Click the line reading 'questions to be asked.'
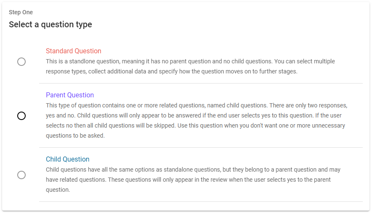The image size is (372, 214). point(76,136)
